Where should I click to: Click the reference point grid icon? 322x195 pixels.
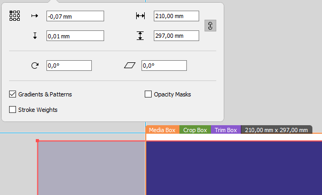point(15,16)
